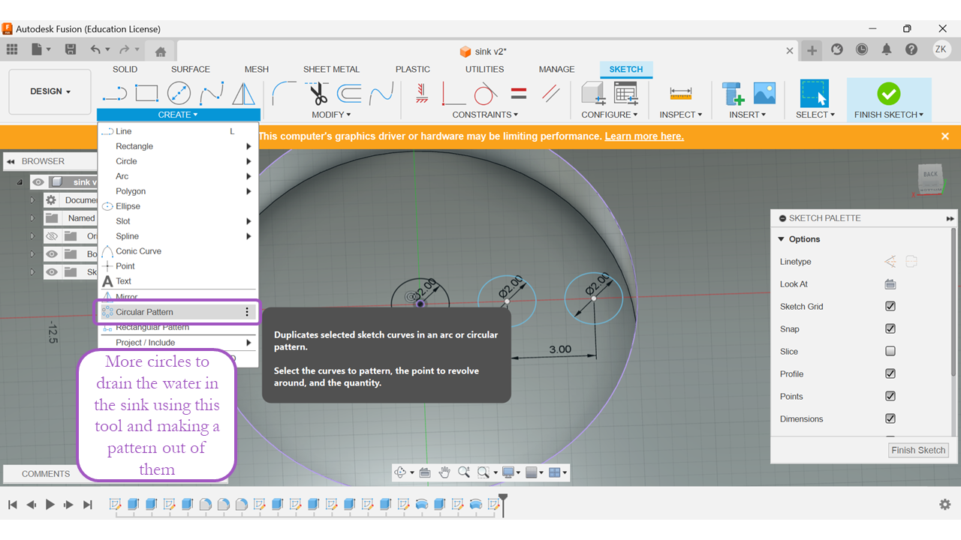This screenshot has width=961, height=540.
Task: Open timeline settings gear icon
Action: tap(945, 505)
